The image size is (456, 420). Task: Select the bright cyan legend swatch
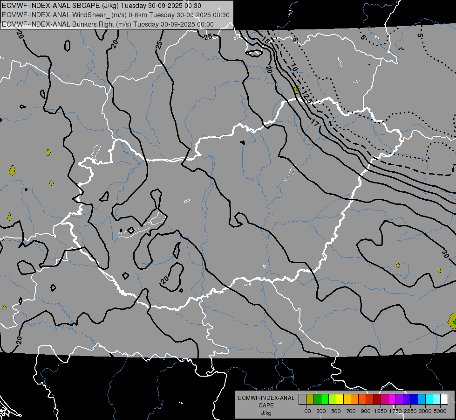click(429, 399)
